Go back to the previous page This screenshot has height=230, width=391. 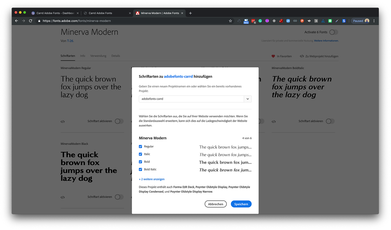(x=16, y=21)
